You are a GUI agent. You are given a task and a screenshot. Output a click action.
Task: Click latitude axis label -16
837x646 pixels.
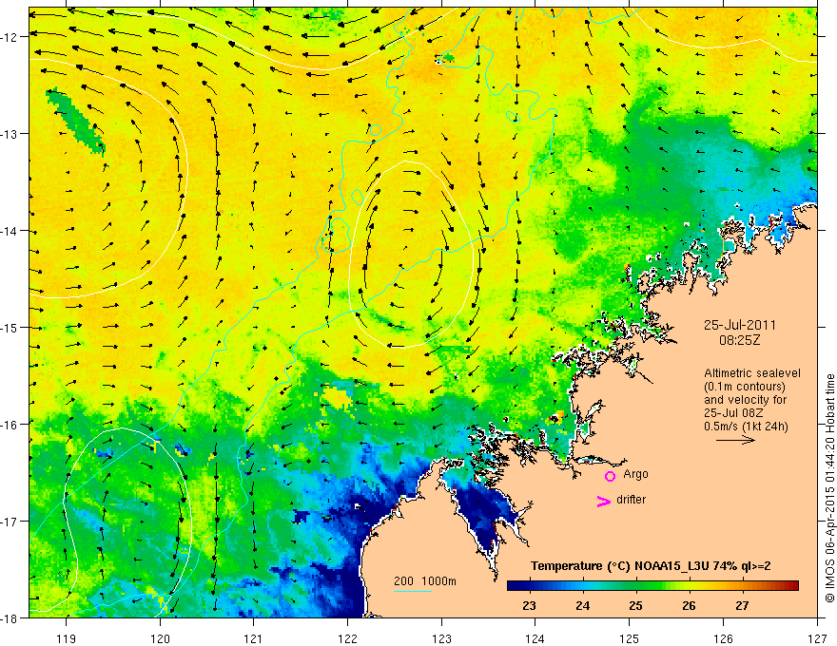point(10,425)
